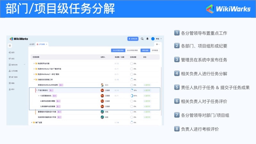The width and height of the screenshot is (256, 144).
Task: Open the search magnifier icon
Action: point(142,39)
